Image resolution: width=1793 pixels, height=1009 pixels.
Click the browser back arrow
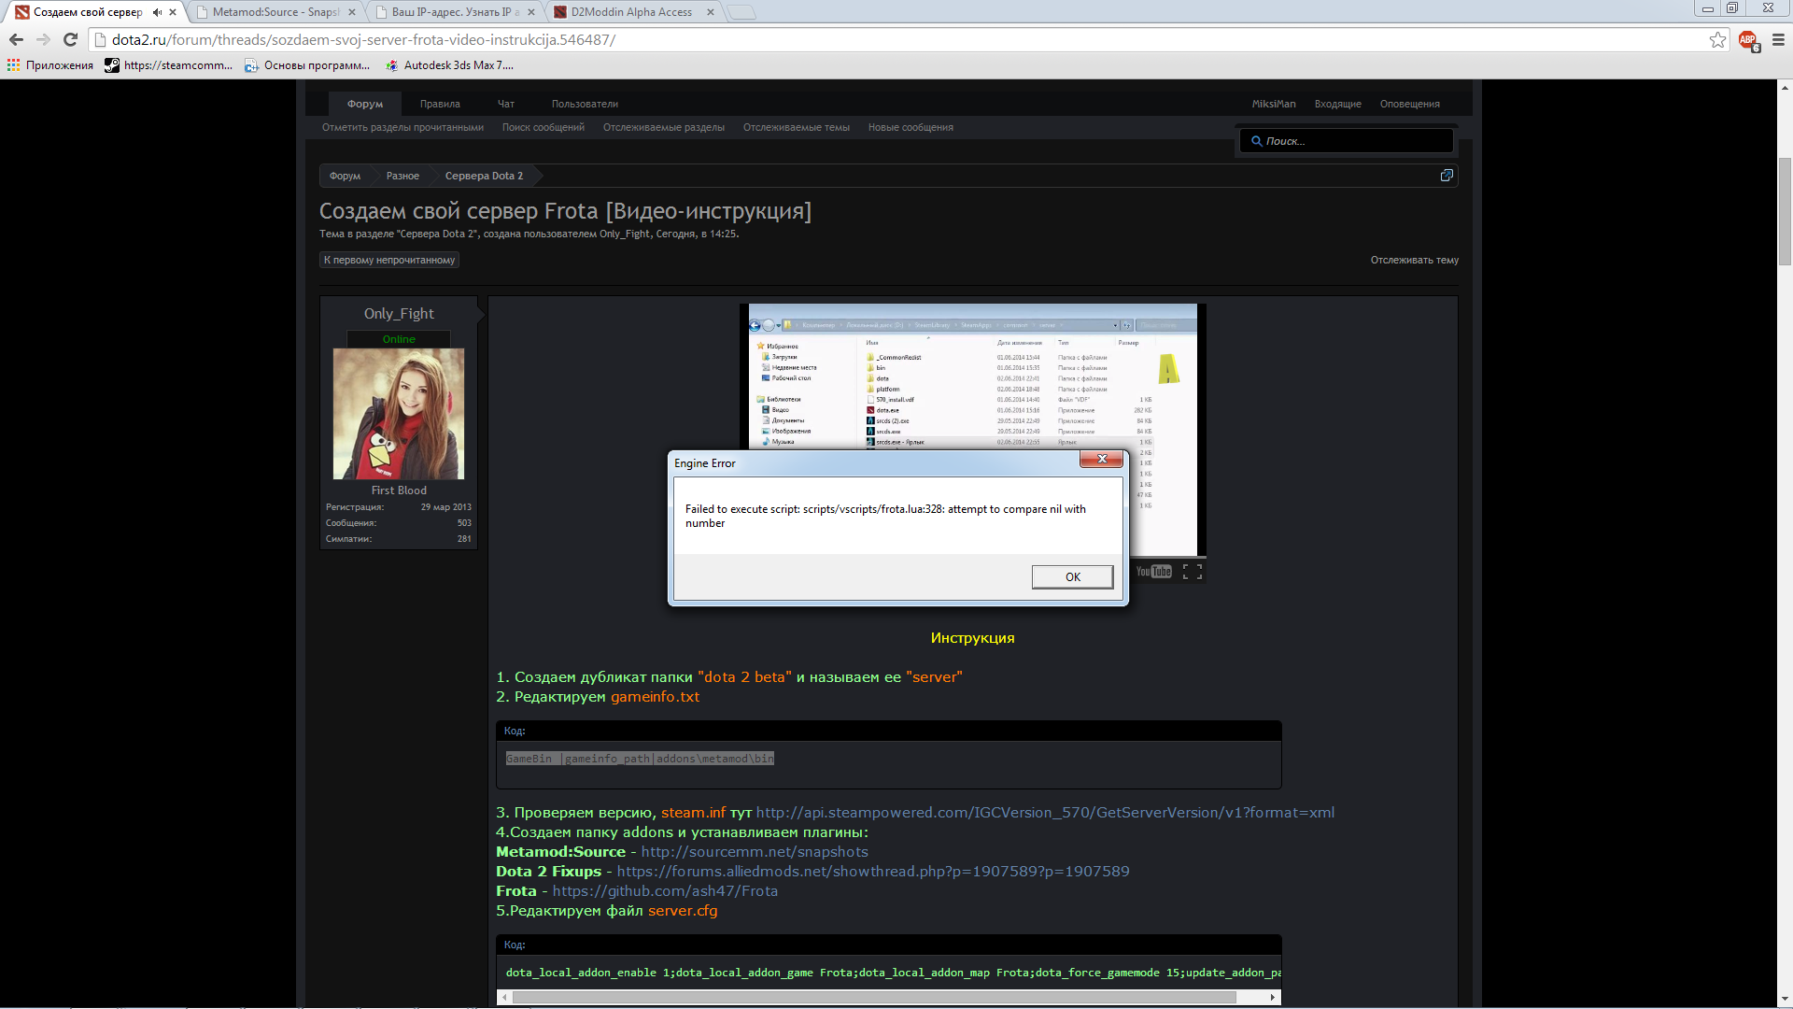(x=16, y=39)
